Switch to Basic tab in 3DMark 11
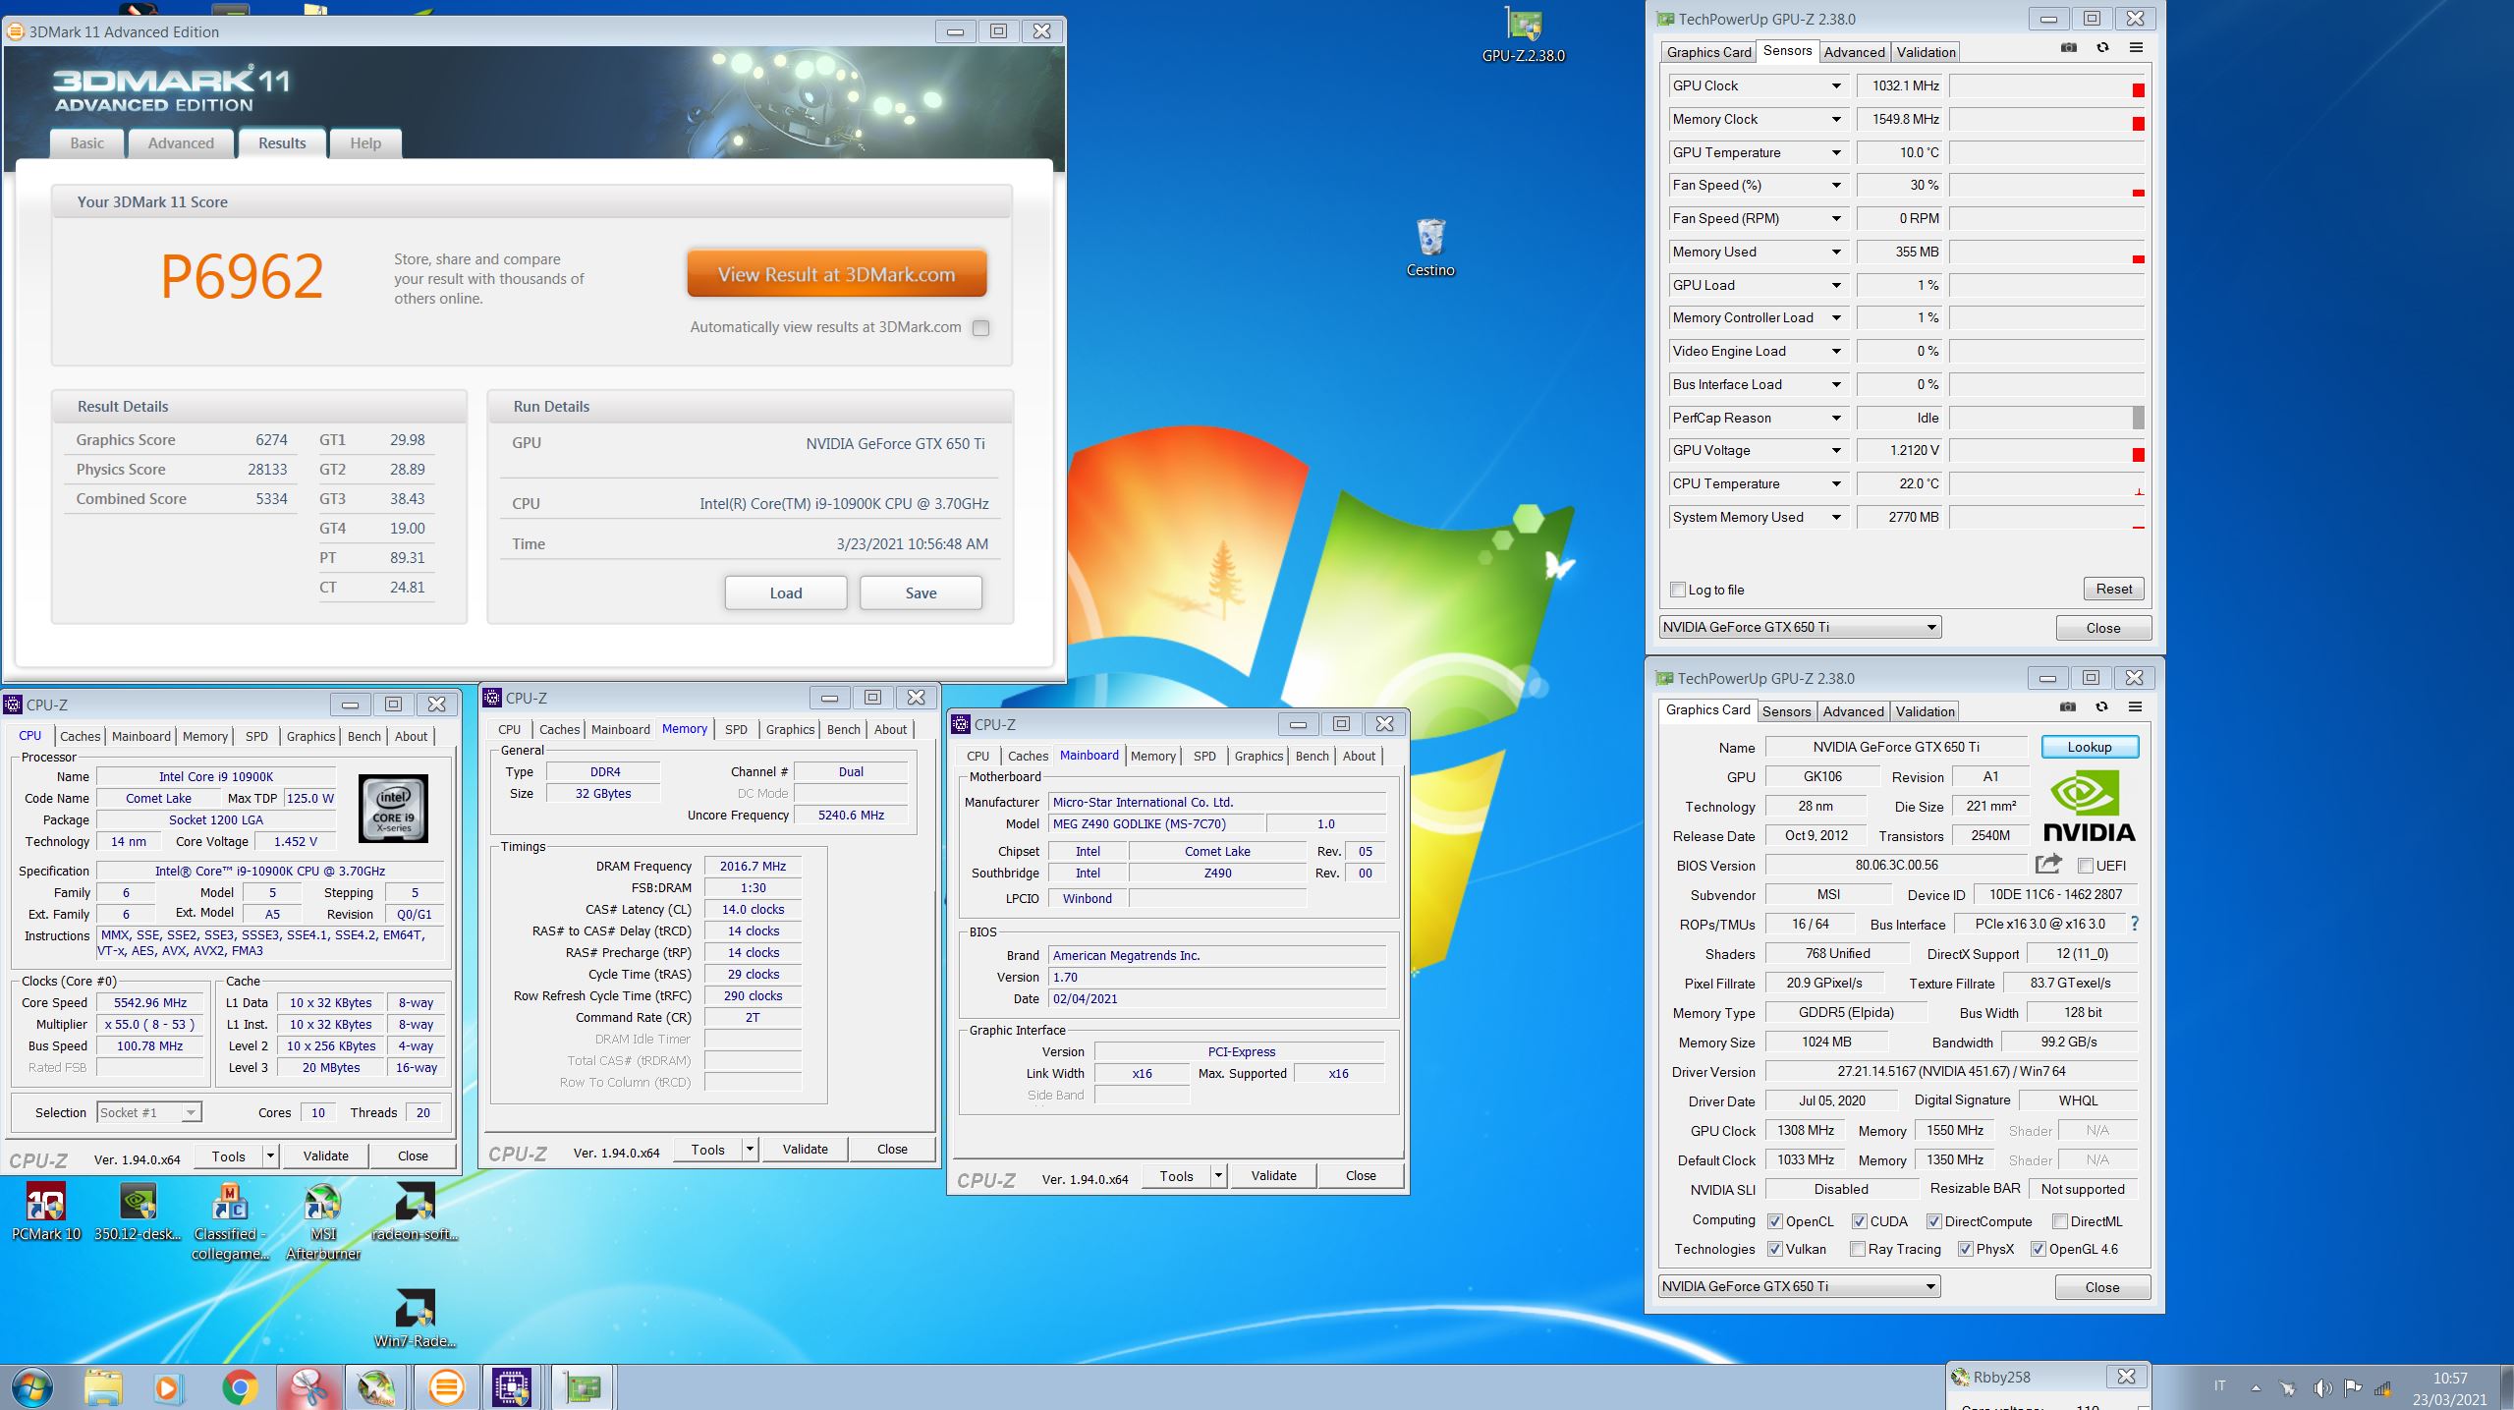This screenshot has height=1410, width=2514. (86, 143)
